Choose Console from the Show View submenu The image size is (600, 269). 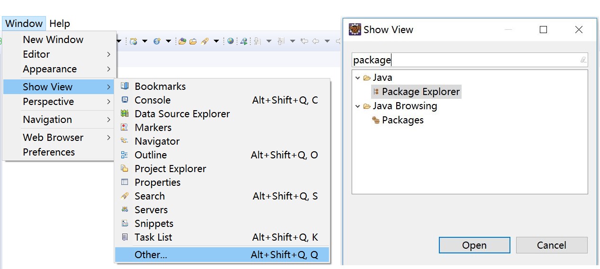[x=152, y=100]
